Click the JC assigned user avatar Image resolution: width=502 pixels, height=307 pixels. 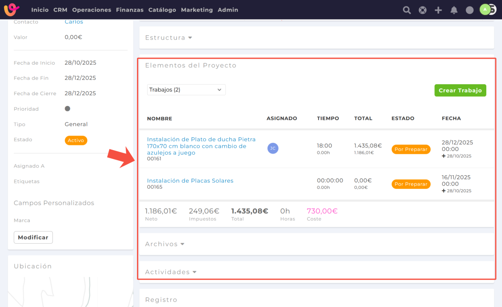[x=273, y=148]
